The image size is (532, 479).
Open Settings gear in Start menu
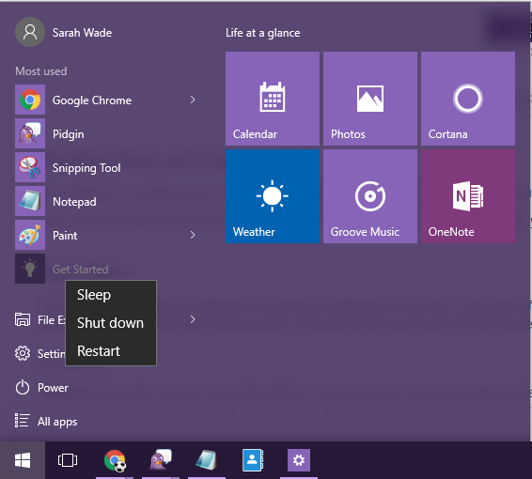click(40, 353)
